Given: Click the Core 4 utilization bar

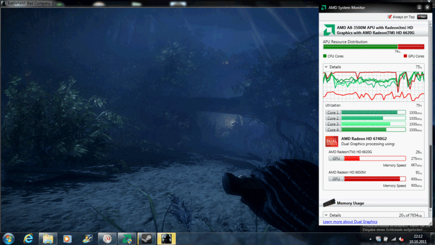Looking at the screenshot, I should (x=374, y=130).
